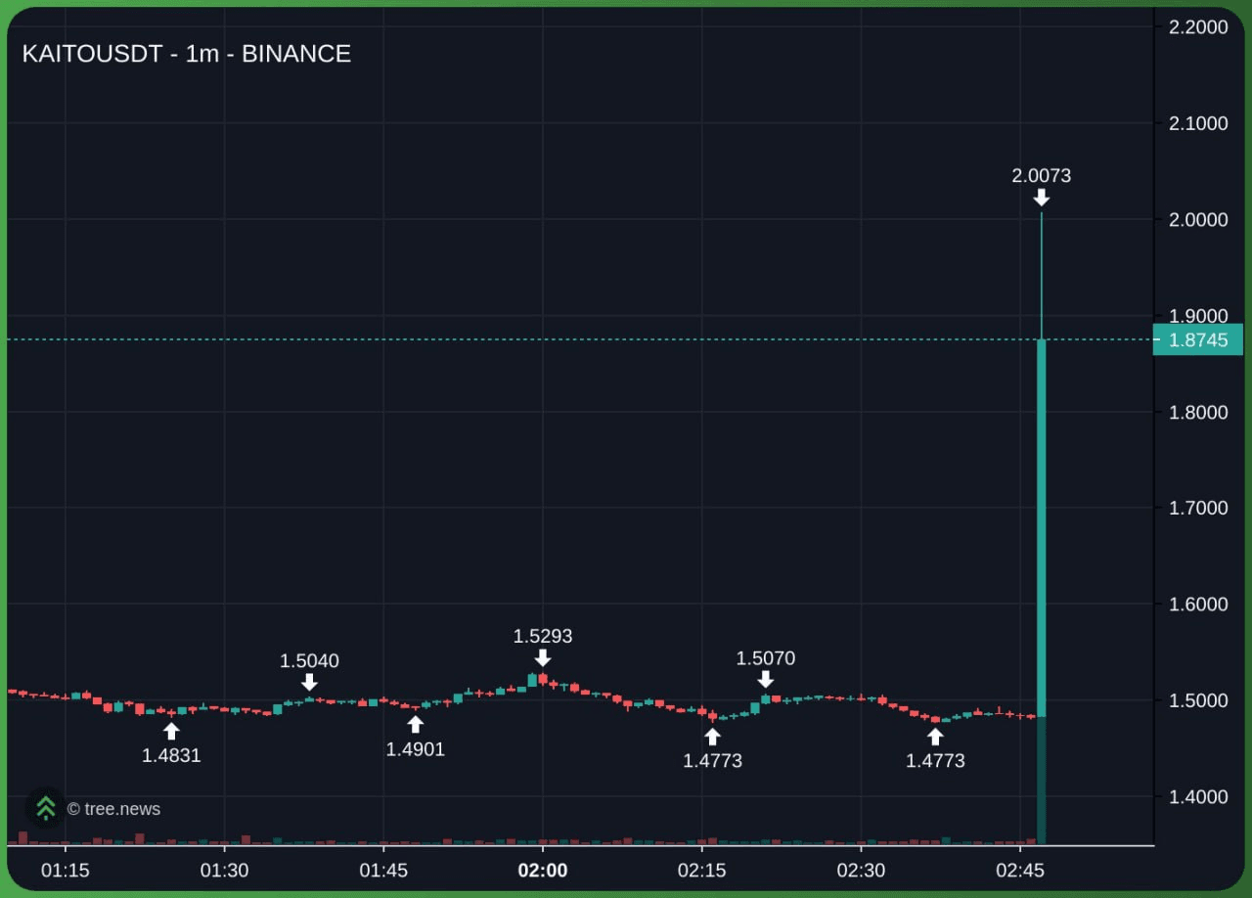Click the 02:45 time axis label
1252x898 pixels.
[1020, 871]
